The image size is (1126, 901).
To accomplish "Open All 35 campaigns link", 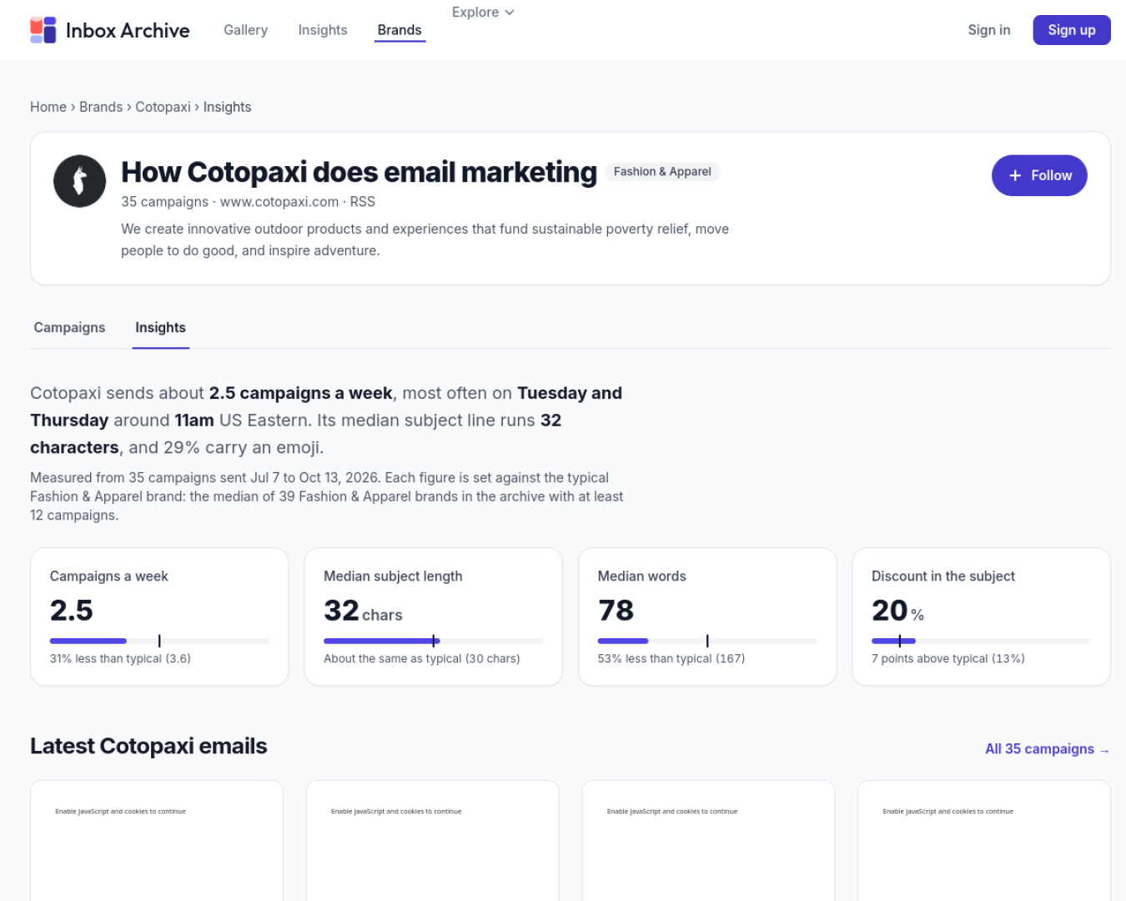I will pyautogui.click(x=1048, y=748).
